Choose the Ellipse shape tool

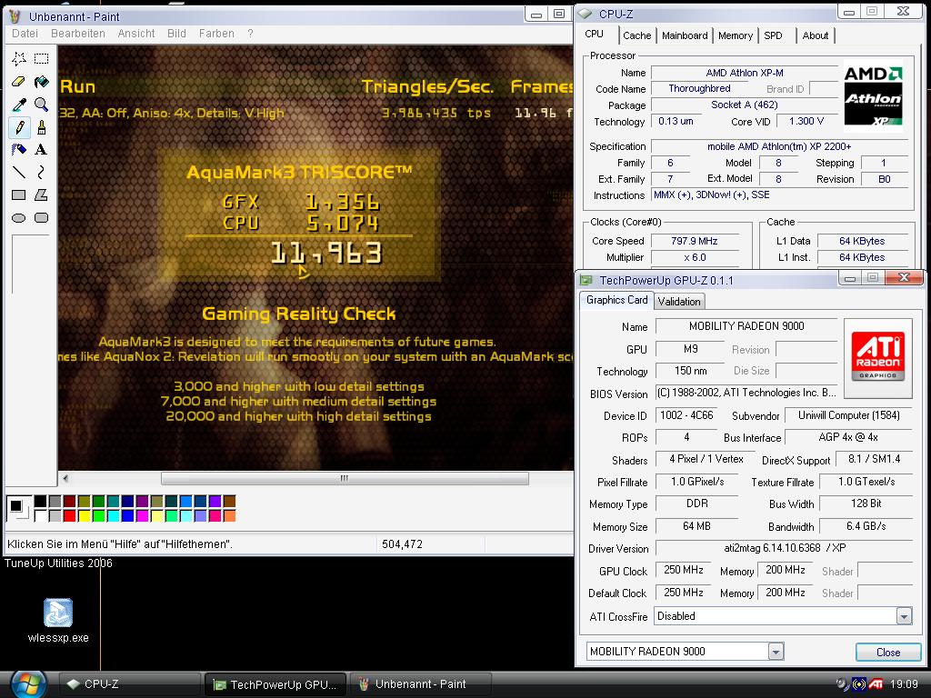(x=19, y=218)
